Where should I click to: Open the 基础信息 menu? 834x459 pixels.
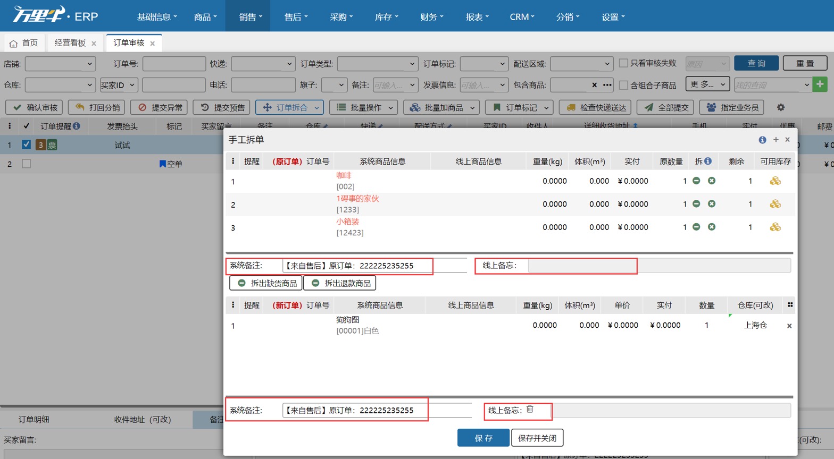[x=157, y=17]
